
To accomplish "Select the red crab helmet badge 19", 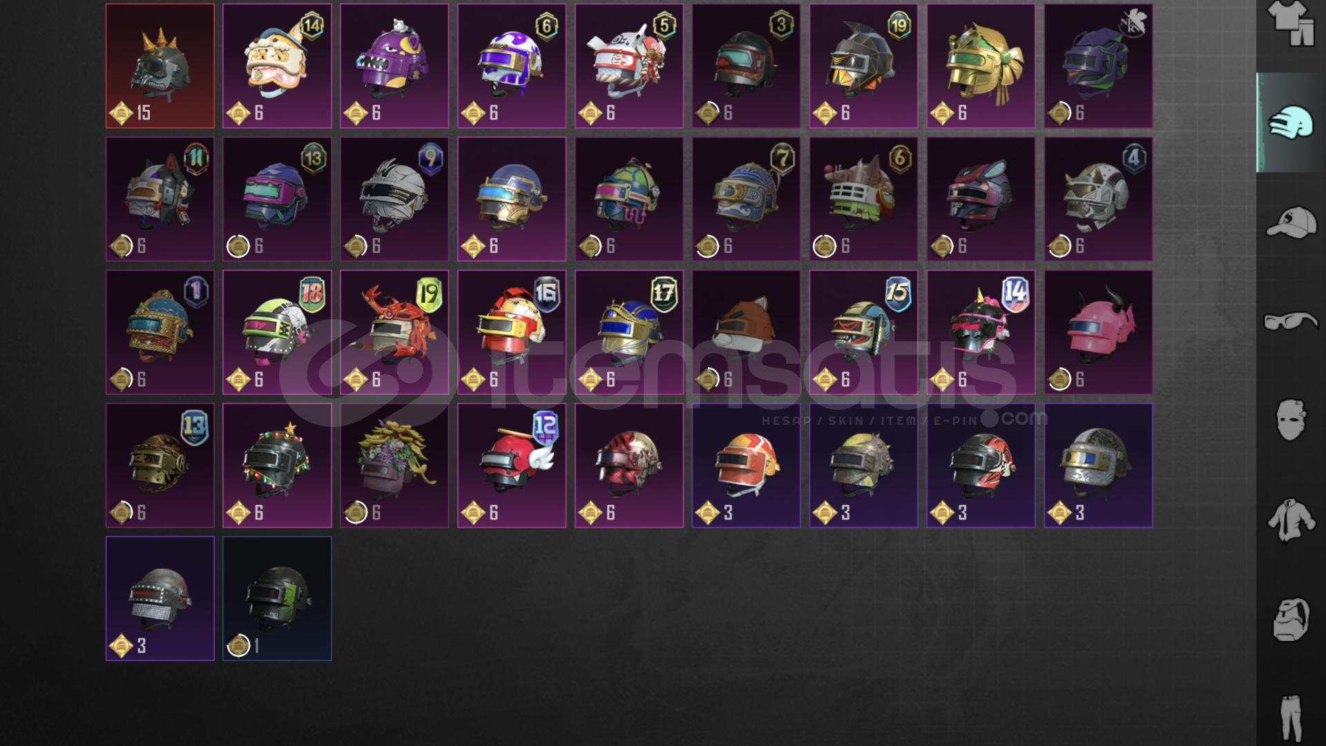I will coord(394,332).
